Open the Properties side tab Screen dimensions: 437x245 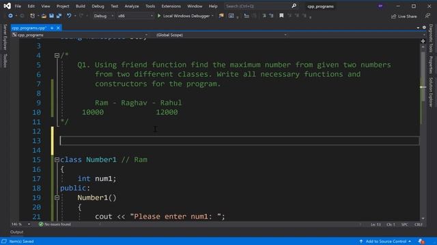[431, 65]
